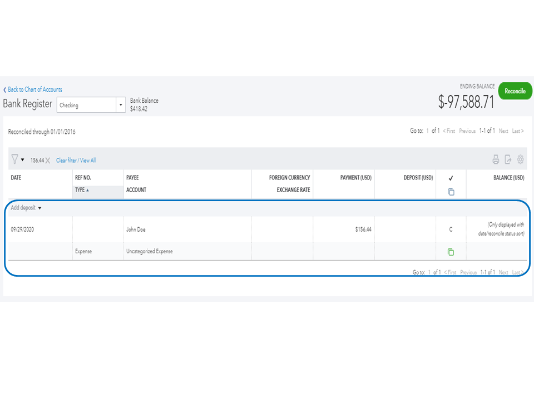The image size is (534, 400).
Task: Click the green copy icon in the Expense row
Action: (x=451, y=252)
